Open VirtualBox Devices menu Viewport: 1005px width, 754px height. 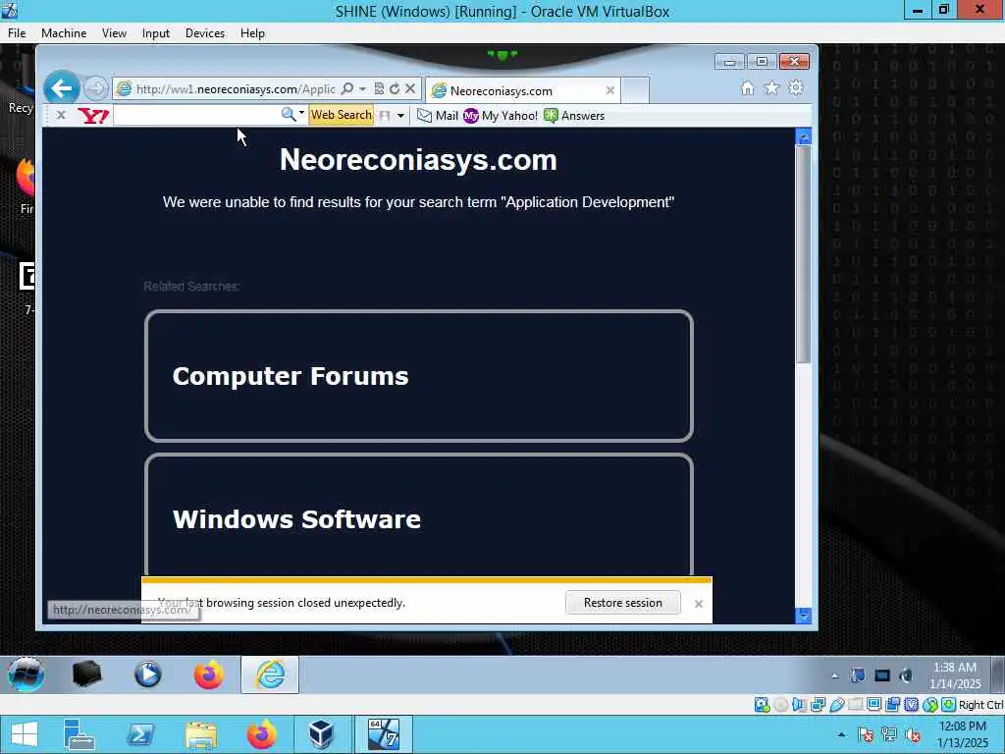coord(205,33)
